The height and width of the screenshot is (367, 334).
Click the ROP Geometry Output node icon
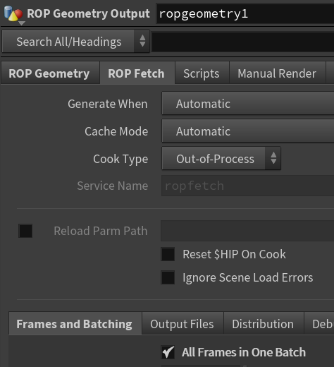tap(13, 14)
